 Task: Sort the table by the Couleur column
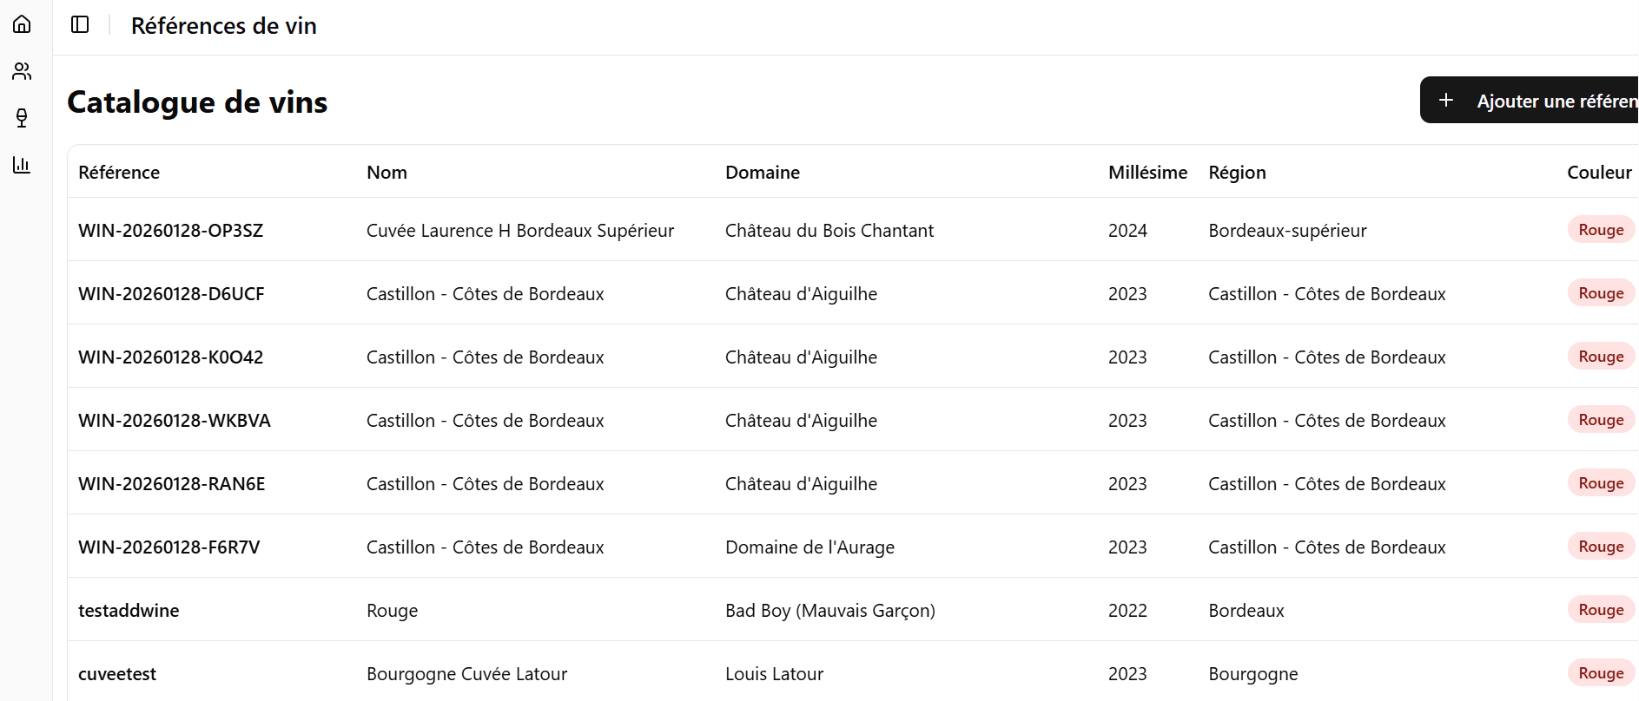(1598, 172)
